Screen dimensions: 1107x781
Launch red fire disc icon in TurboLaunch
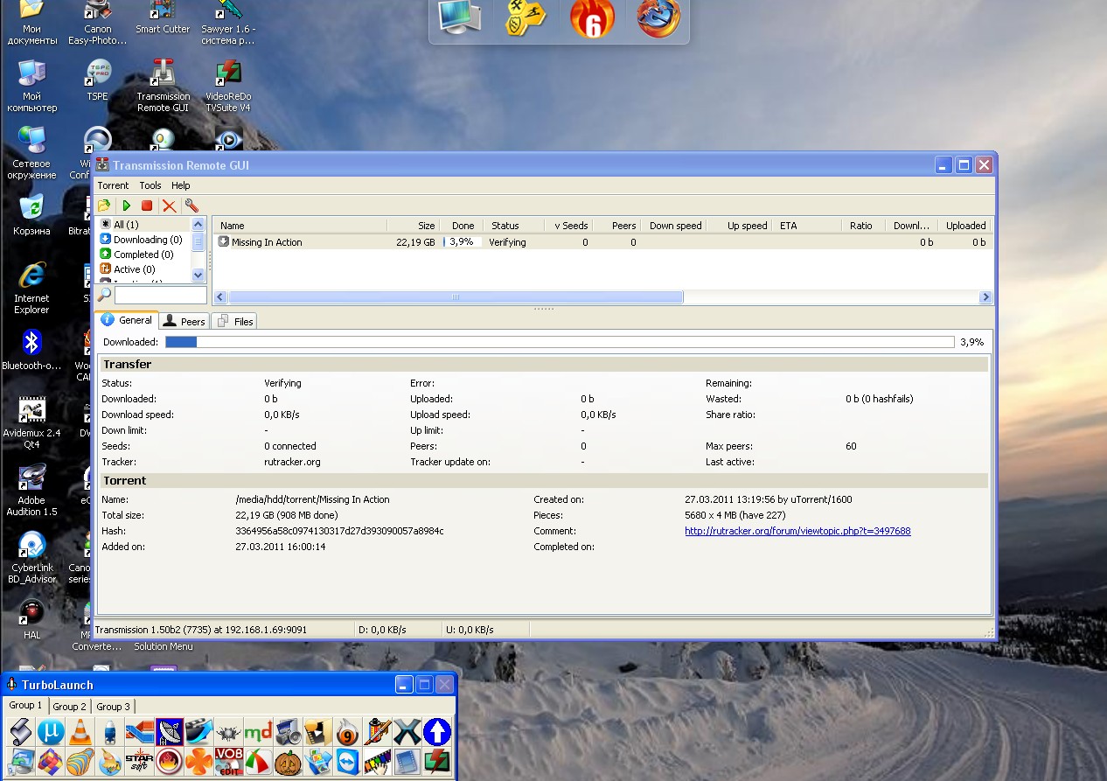[x=170, y=761]
